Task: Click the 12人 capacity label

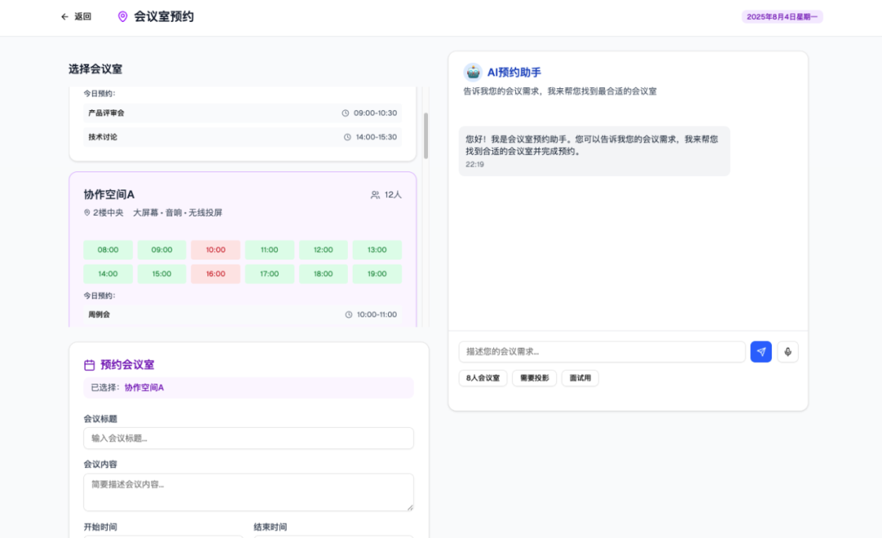Action: coord(393,195)
